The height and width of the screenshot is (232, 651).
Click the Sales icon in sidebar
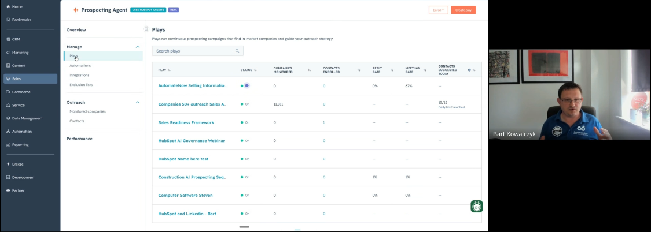click(x=8, y=78)
